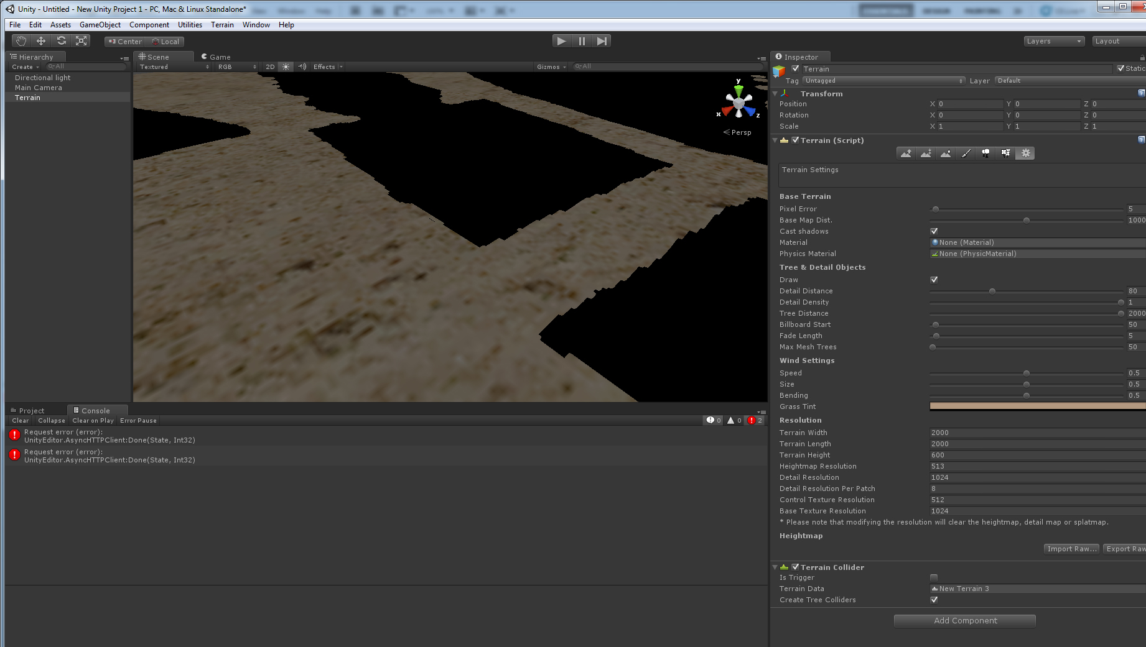The width and height of the screenshot is (1146, 647).
Task: Open the Component menu
Action: tap(149, 25)
